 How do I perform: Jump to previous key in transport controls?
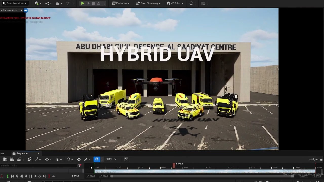click(x=17, y=176)
